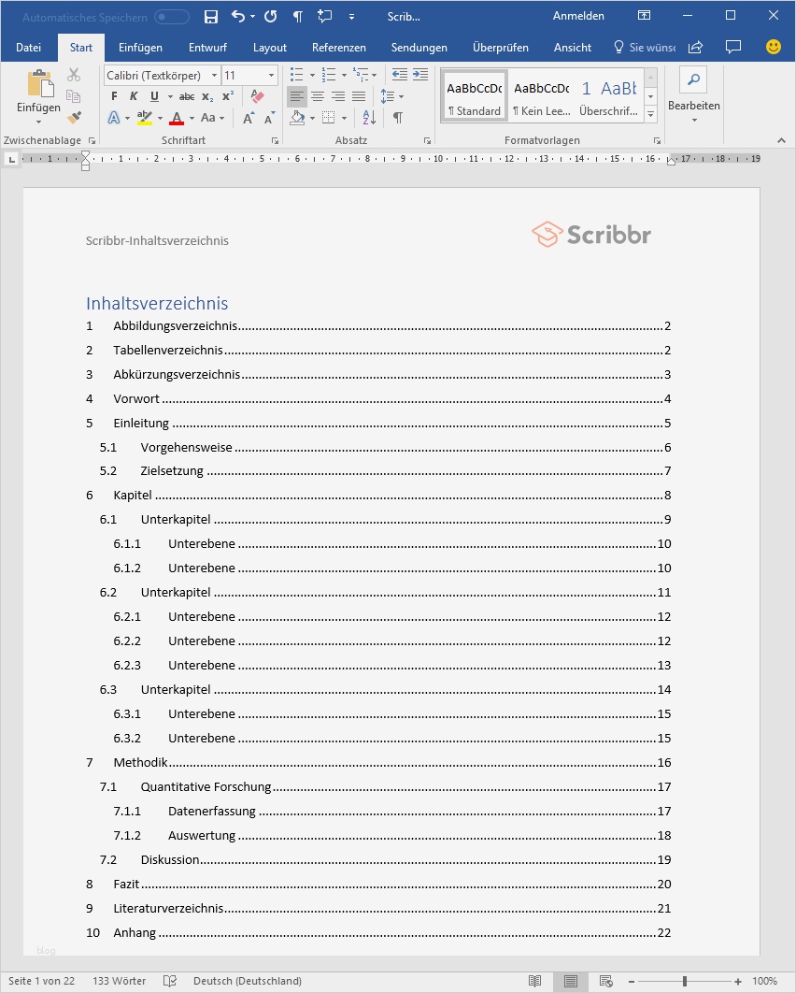Save the document with the floppy disk icon
The width and height of the screenshot is (796, 993).
(x=211, y=17)
